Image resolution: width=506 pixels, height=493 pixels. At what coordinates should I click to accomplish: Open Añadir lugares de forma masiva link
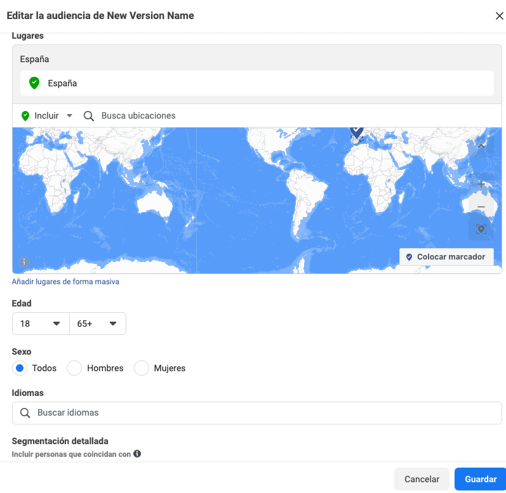65,282
